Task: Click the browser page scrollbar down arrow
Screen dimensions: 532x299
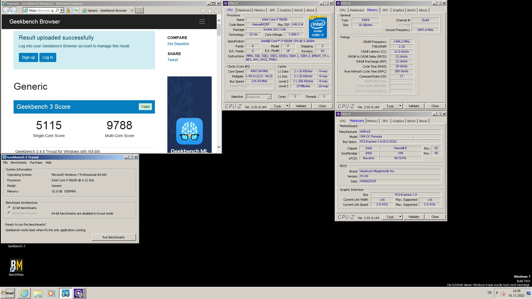Action: 219,147
